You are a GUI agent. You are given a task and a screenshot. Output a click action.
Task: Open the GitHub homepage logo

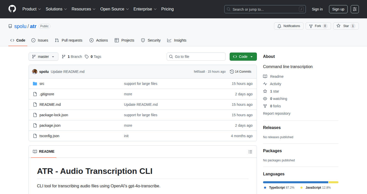[12, 9]
